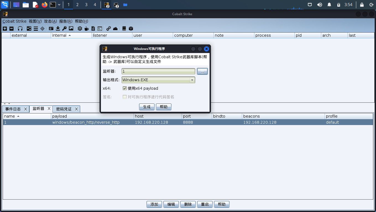
Task: Click the notification bell icon in tray
Action: (x=329, y=4)
